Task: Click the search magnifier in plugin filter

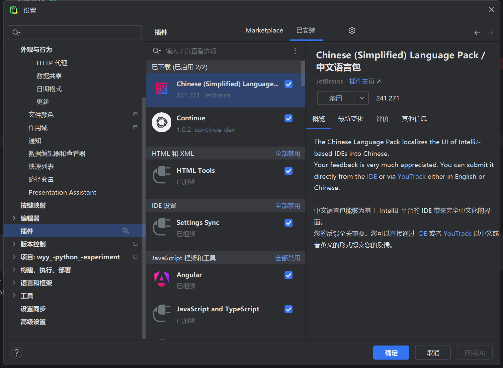Action: pyautogui.click(x=157, y=51)
